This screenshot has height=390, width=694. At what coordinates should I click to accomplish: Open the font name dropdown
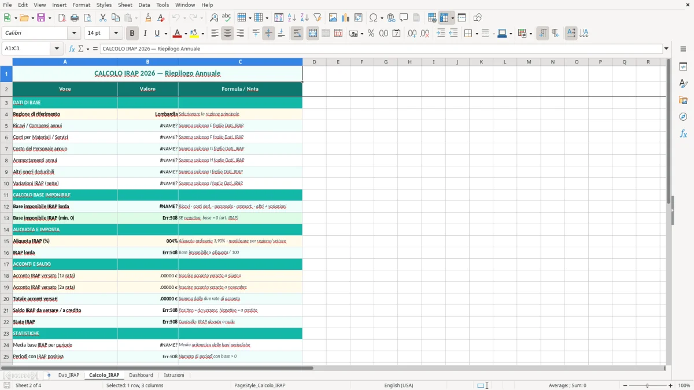click(x=74, y=34)
